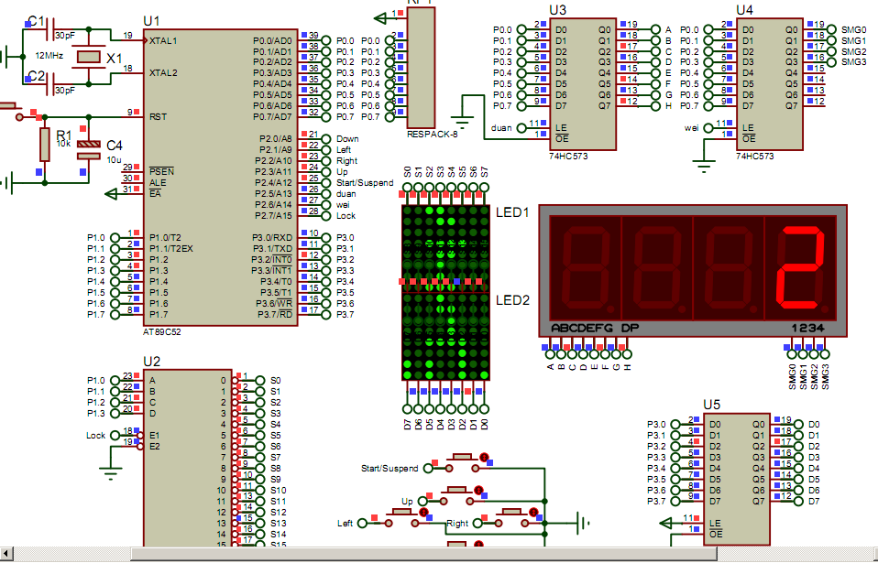Select the U5 latch chip body
878x563 pixels.
(x=737, y=479)
